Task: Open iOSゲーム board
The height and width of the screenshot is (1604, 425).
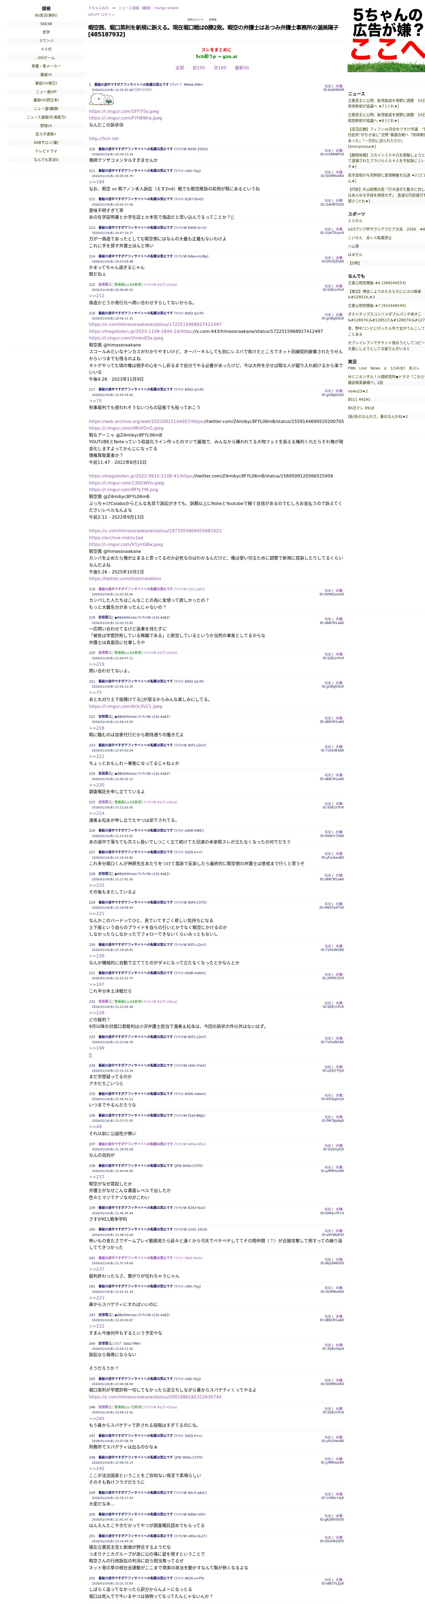Action: [46, 58]
